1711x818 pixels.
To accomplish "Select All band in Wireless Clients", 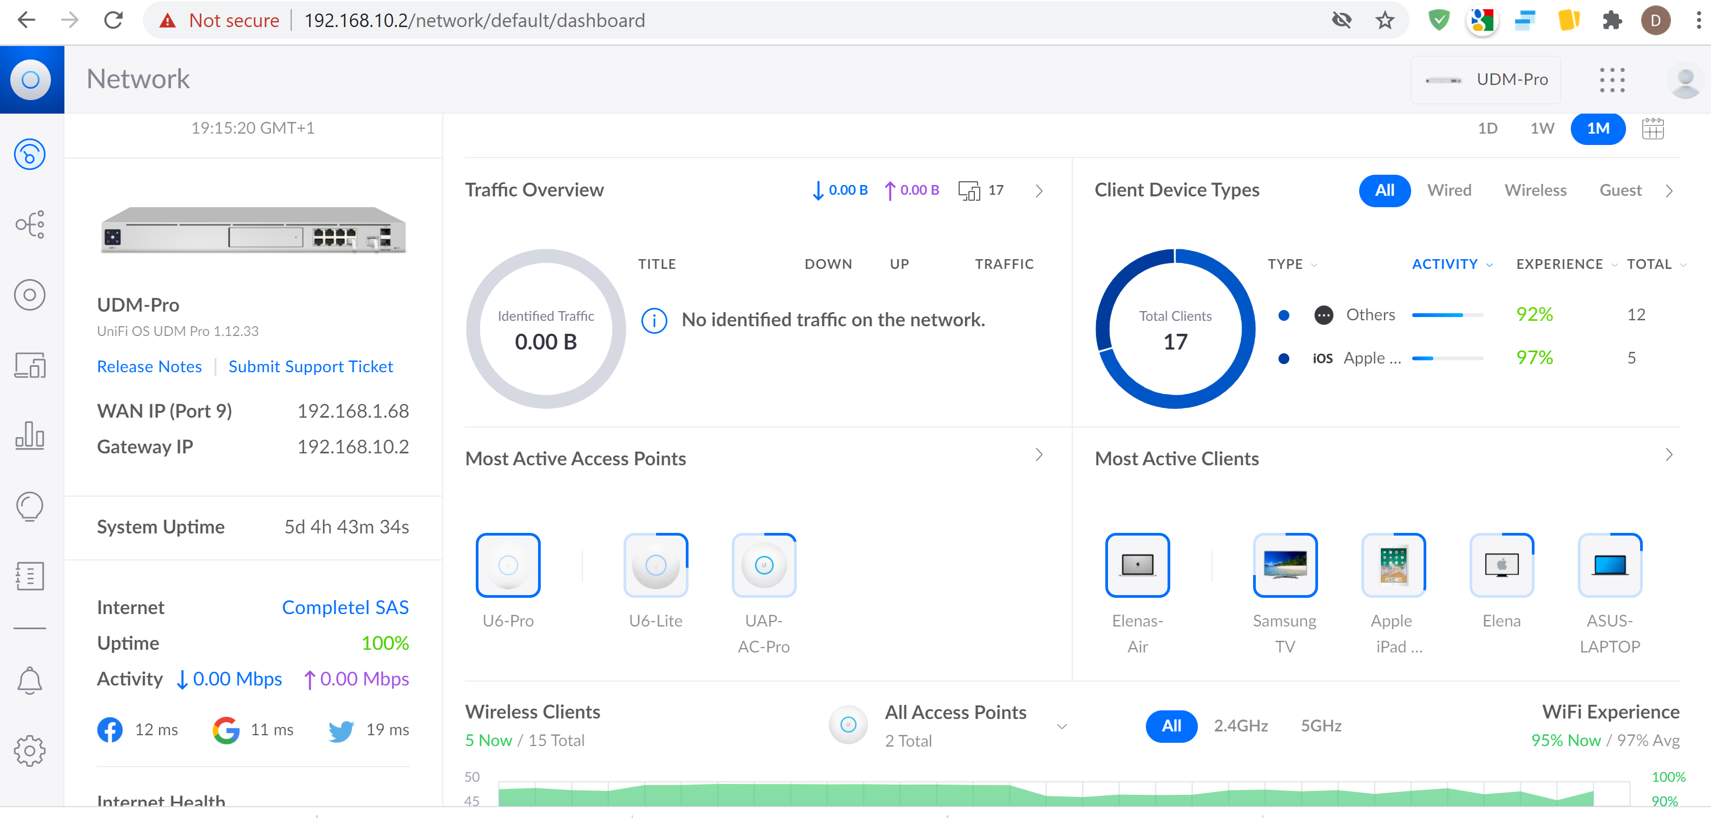I will point(1171,727).
